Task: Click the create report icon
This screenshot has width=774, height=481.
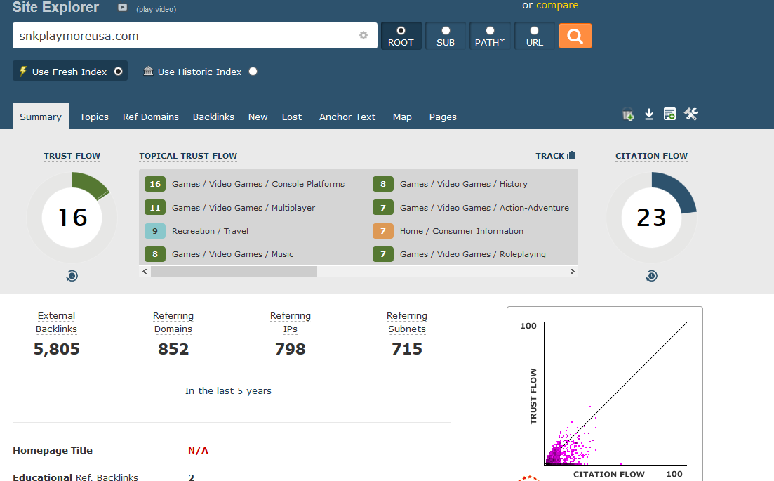Action: (669, 114)
